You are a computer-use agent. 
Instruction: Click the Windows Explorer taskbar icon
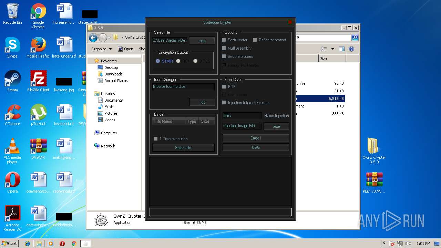[39, 244]
